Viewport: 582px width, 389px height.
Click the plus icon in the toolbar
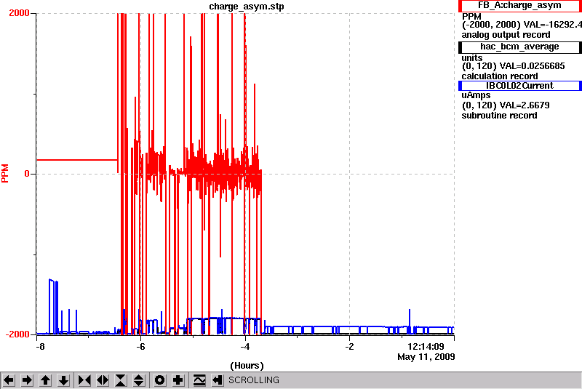click(x=178, y=380)
